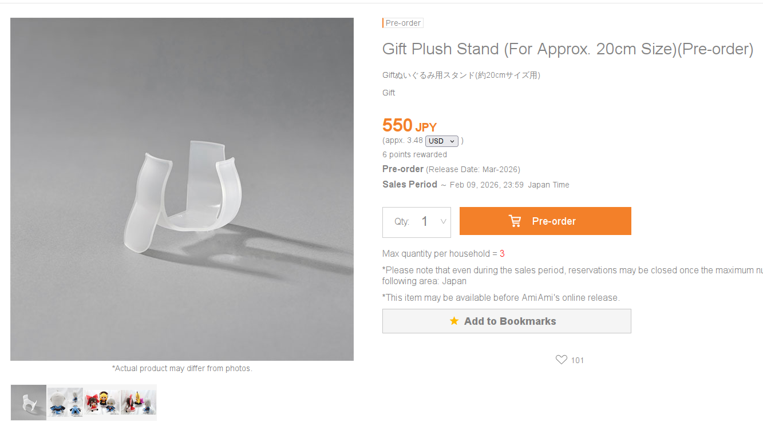Click the Pre-order tag label
The width and height of the screenshot is (763, 422).
click(403, 23)
